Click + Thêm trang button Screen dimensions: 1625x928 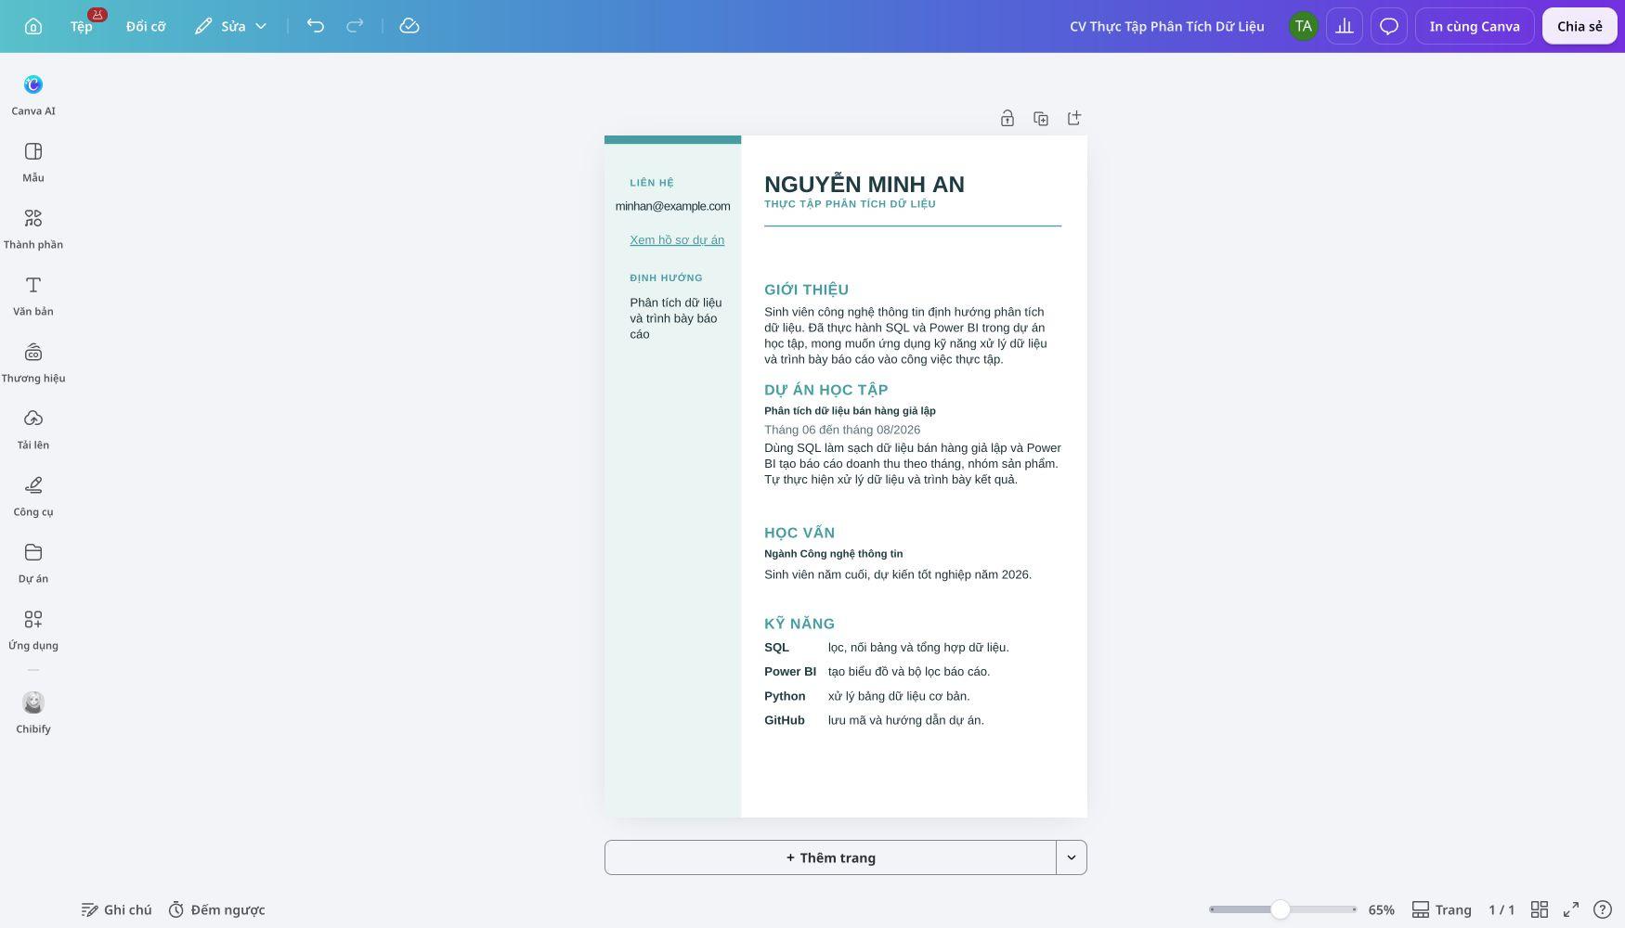pyautogui.click(x=830, y=857)
